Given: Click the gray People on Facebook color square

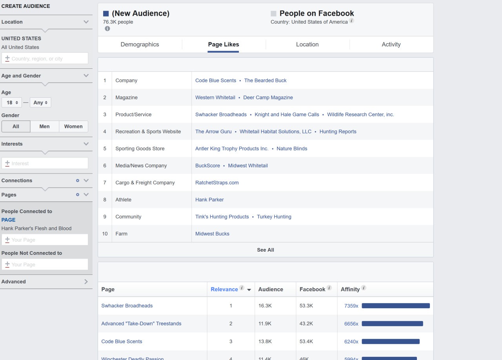Looking at the screenshot, I should pos(273,14).
